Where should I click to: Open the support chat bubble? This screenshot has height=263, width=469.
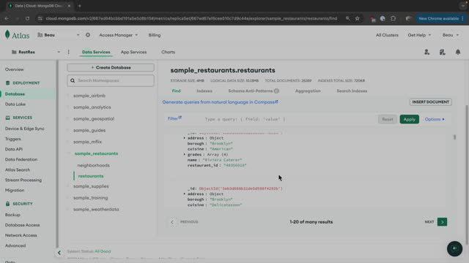pyautogui.click(x=454, y=248)
